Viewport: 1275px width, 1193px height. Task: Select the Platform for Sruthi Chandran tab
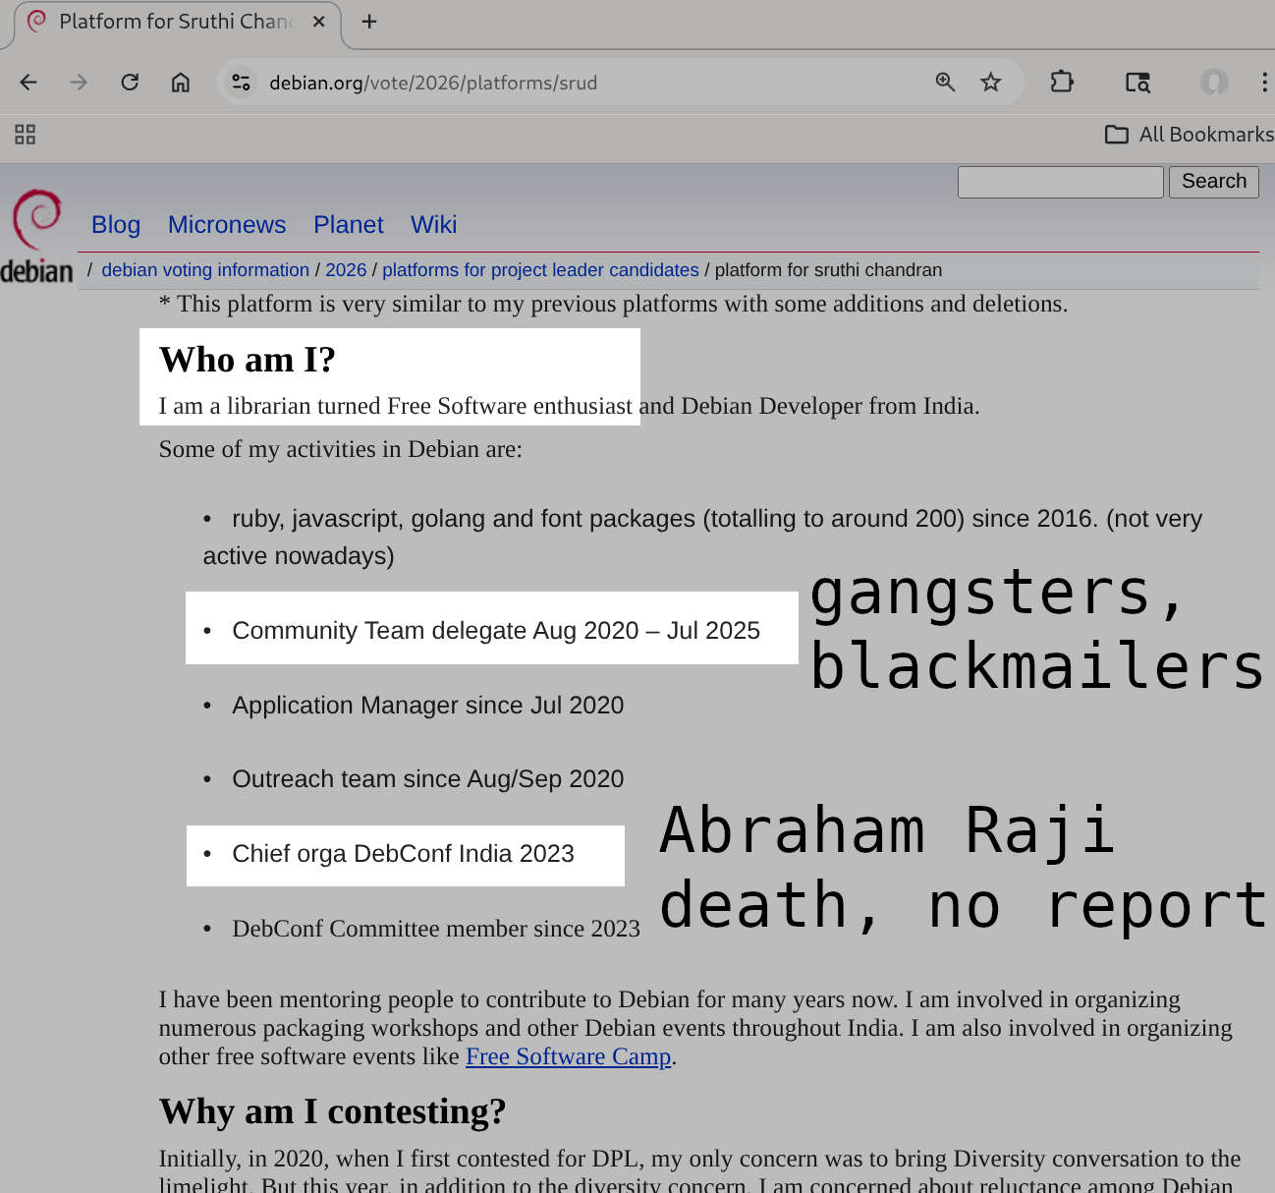(175, 22)
